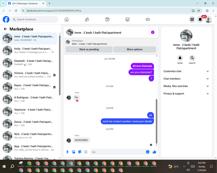Open Ajay conversation in the list
Image resolution: width=217 pixels, height=173 pixels.
click(x=29, y=148)
